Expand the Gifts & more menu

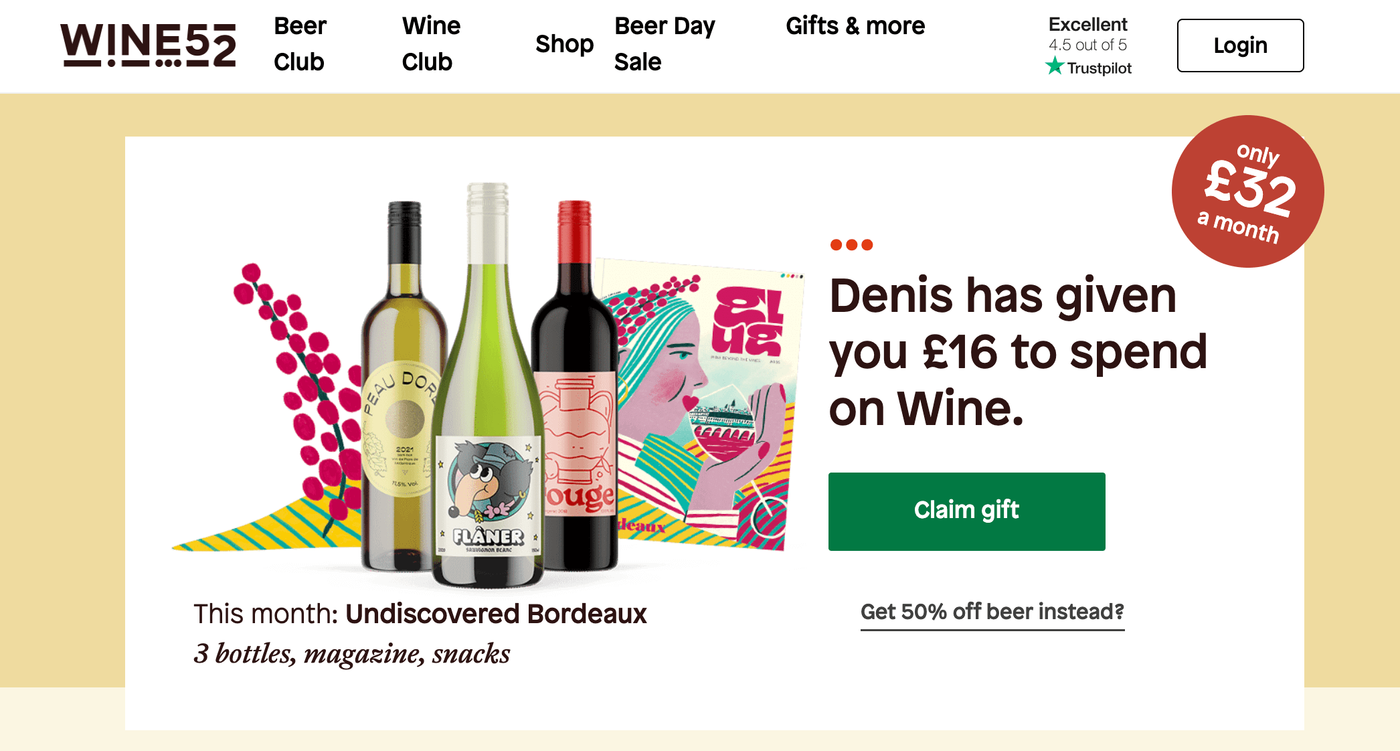point(855,27)
